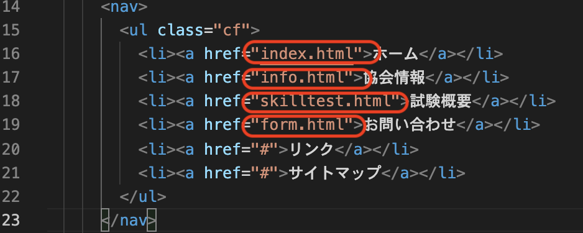Click the ul tag name on line 15
The width and height of the screenshot is (583, 233).
pos(139,30)
